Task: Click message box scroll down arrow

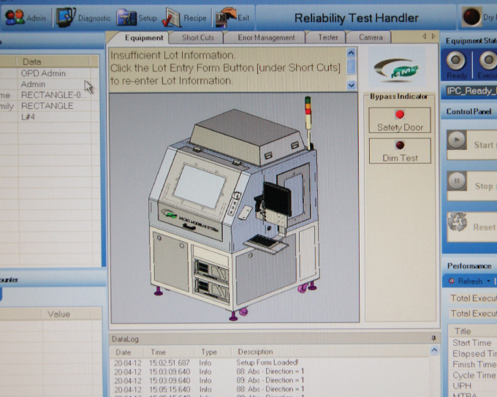Action: click(x=352, y=85)
